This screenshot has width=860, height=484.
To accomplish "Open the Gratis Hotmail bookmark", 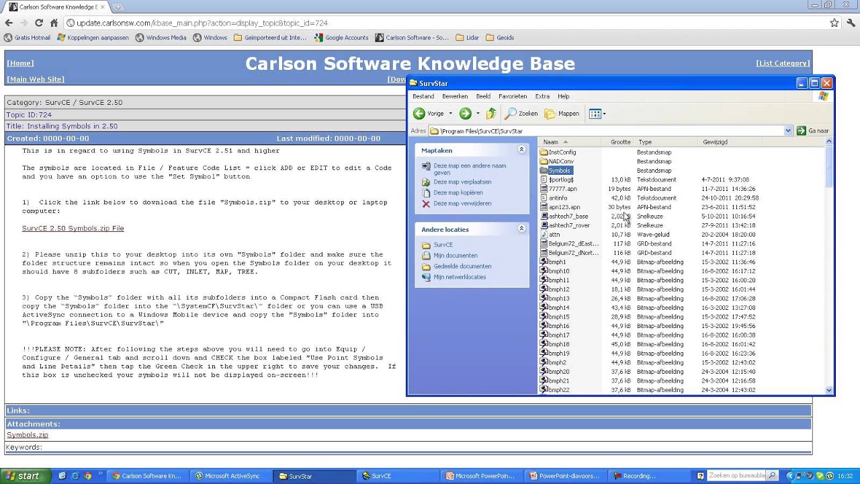I will click(27, 38).
